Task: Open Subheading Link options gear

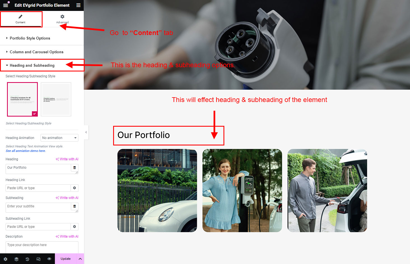Action: 74,227
